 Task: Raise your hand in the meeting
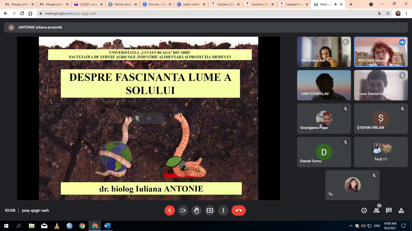[x=196, y=210]
